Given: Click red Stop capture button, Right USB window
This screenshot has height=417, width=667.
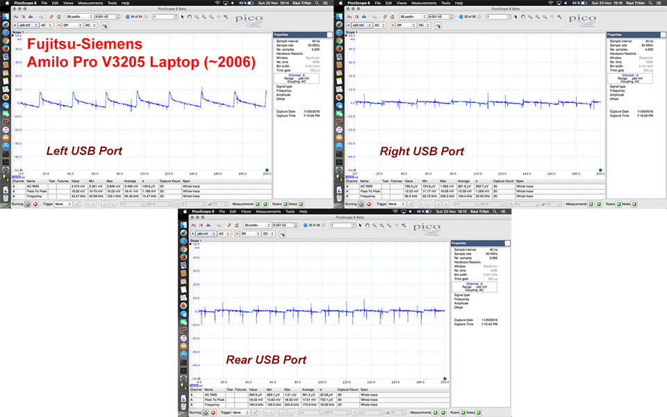Looking at the screenshot, I should 369,204.
